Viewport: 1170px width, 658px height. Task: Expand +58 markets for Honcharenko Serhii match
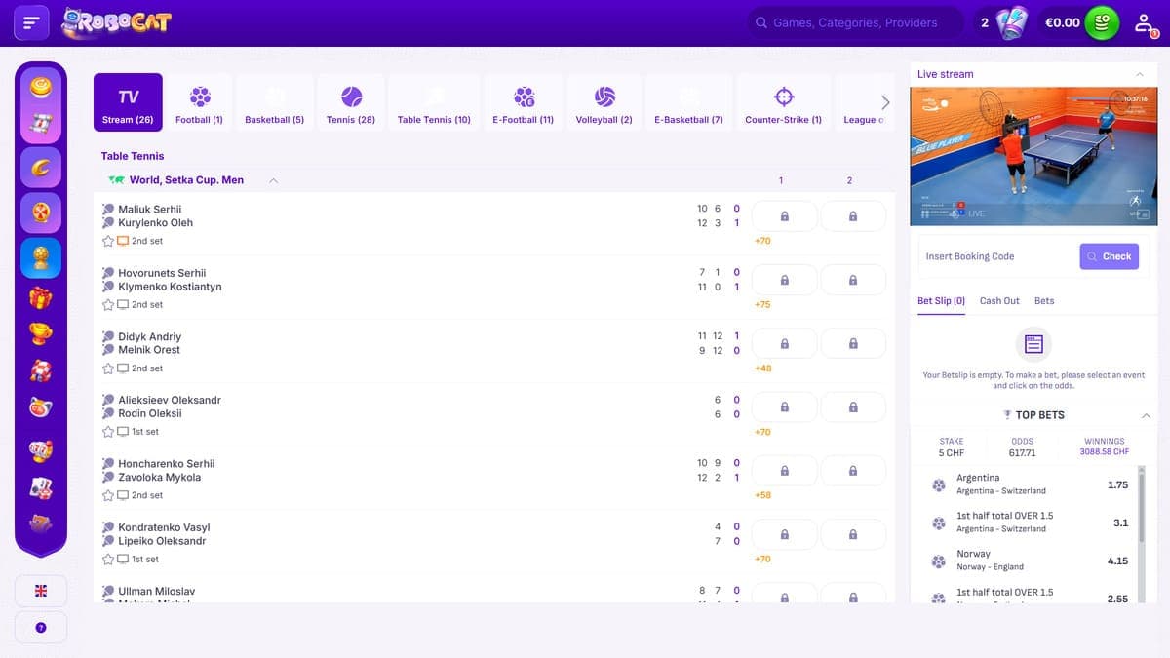click(762, 495)
